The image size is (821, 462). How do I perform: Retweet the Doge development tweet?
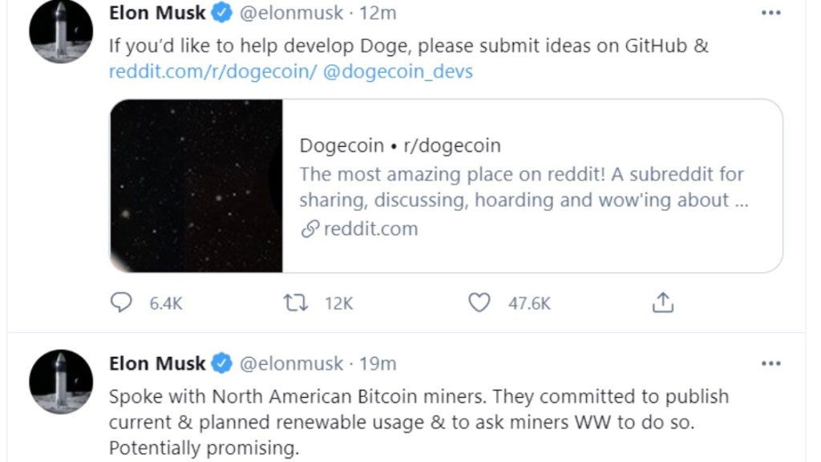point(293,302)
